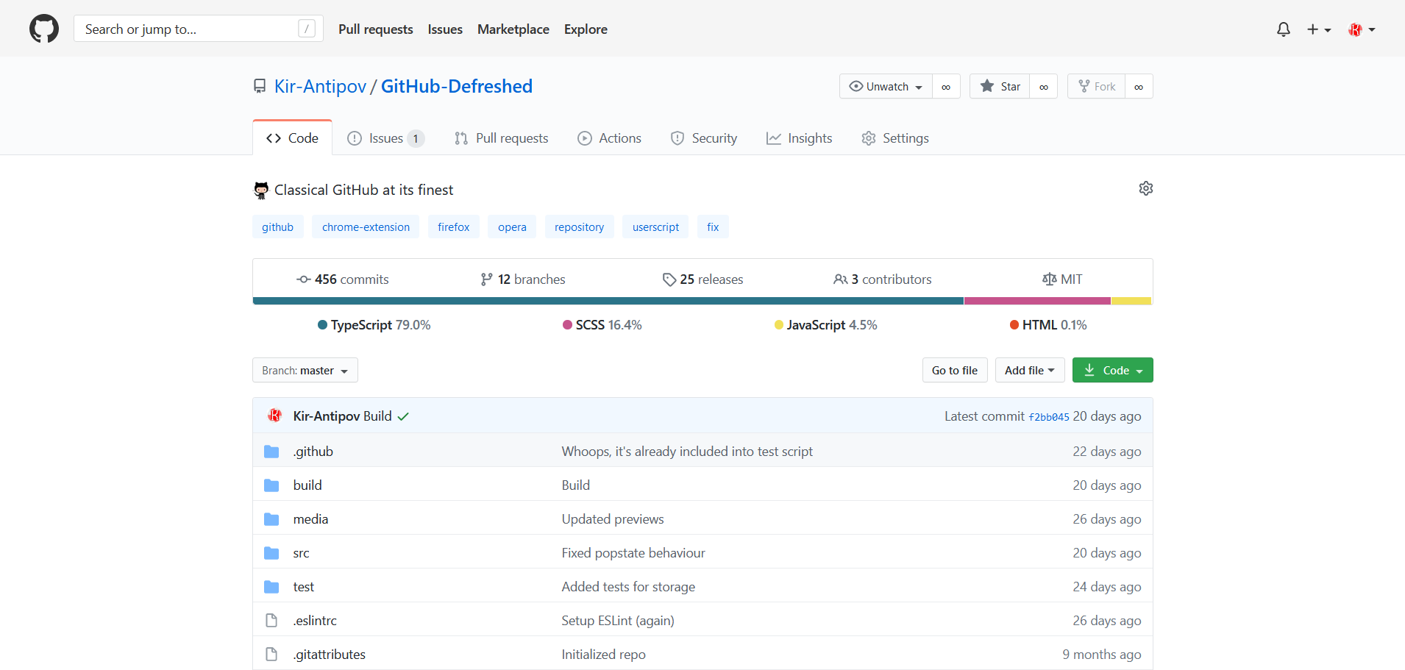Open latest commit hash f2bb045
The width and height of the screenshot is (1405, 670).
point(1049,417)
